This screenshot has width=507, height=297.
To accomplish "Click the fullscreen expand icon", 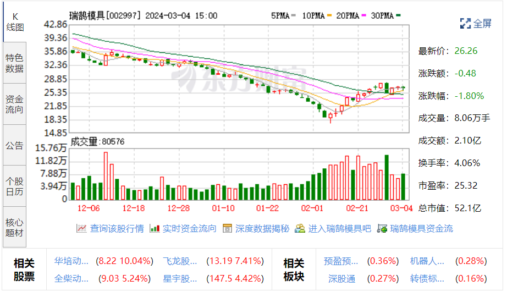I will pyautogui.click(x=465, y=23).
